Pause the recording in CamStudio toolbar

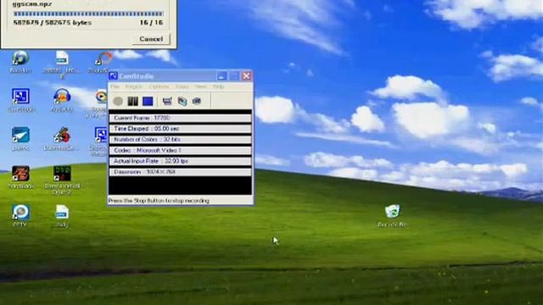click(x=132, y=101)
